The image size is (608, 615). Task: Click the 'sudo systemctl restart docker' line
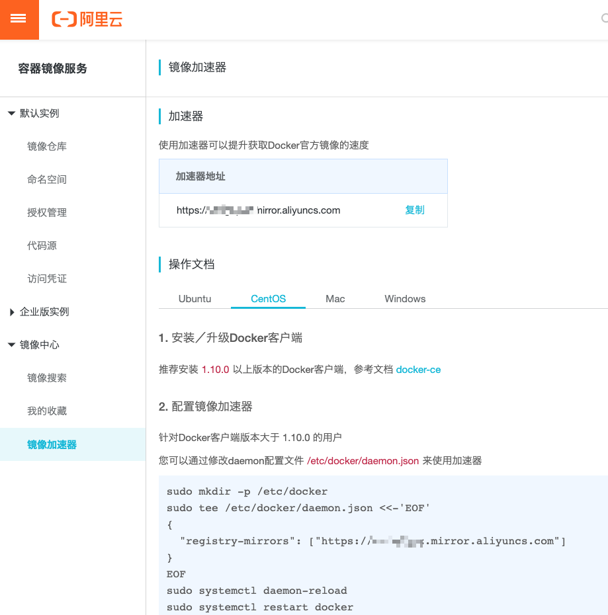click(x=260, y=607)
